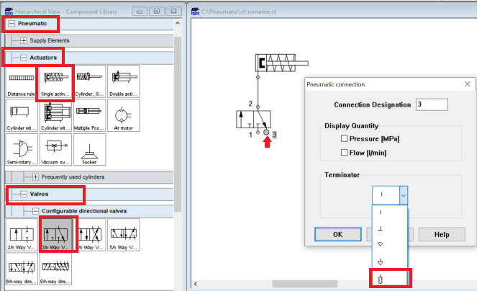Image resolution: width=487 pixels, height=291 pixels.
Task: Click the Connection Designation text field
Action: coord(431,104)
